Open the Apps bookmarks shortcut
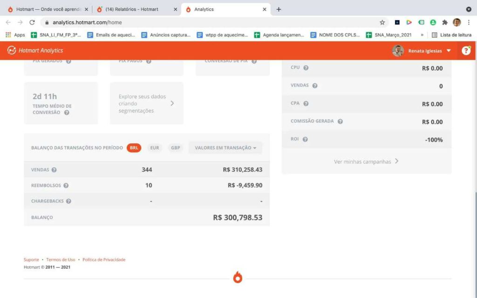The width and height of the screenshot is (477, 298). tap(15, 35)
